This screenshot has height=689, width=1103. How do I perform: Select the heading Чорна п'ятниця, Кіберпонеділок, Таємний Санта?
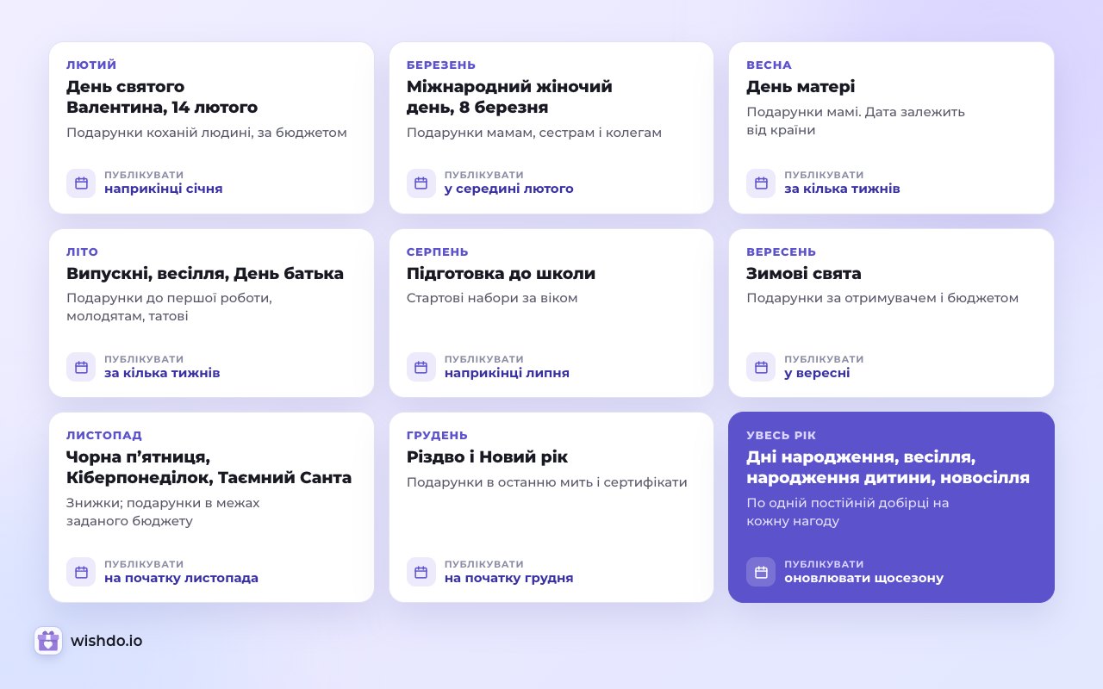[209, 467]
